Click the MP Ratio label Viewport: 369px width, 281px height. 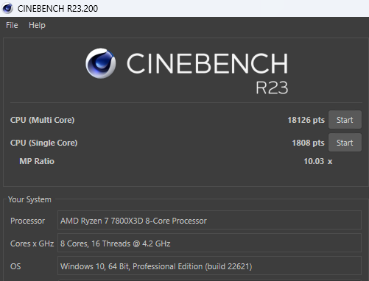(37, 161)
